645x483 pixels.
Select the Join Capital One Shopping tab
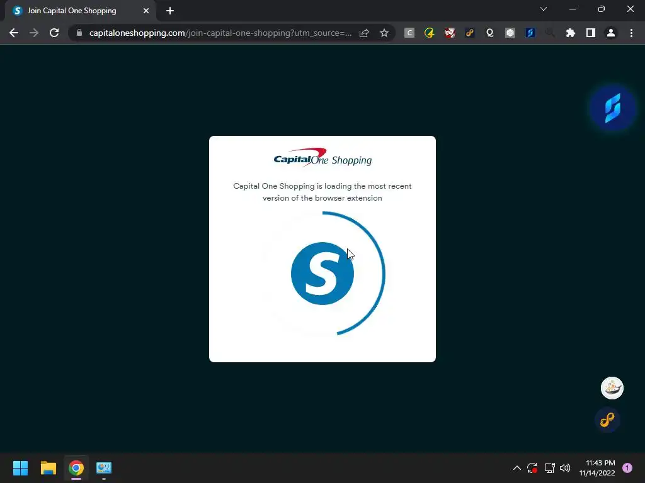point(80,11)
